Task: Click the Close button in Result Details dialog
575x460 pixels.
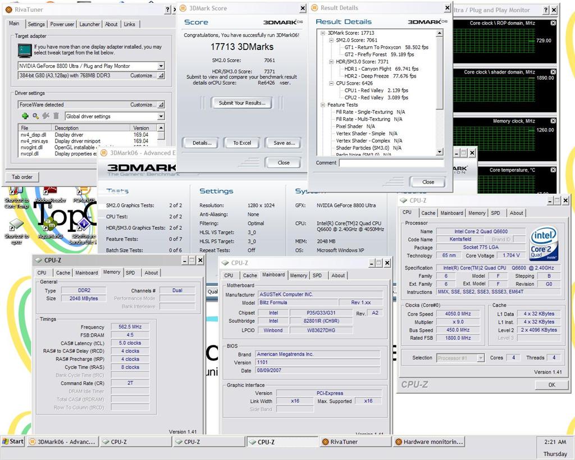Action: click(x=428, y=182)
